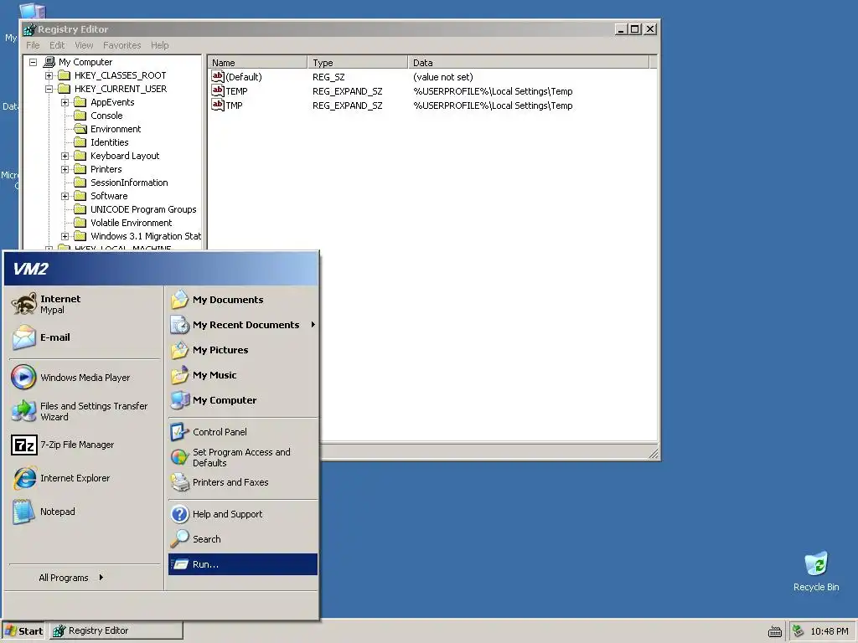Expand the Software key
The image size is (858, 643).
coord(65,196)
